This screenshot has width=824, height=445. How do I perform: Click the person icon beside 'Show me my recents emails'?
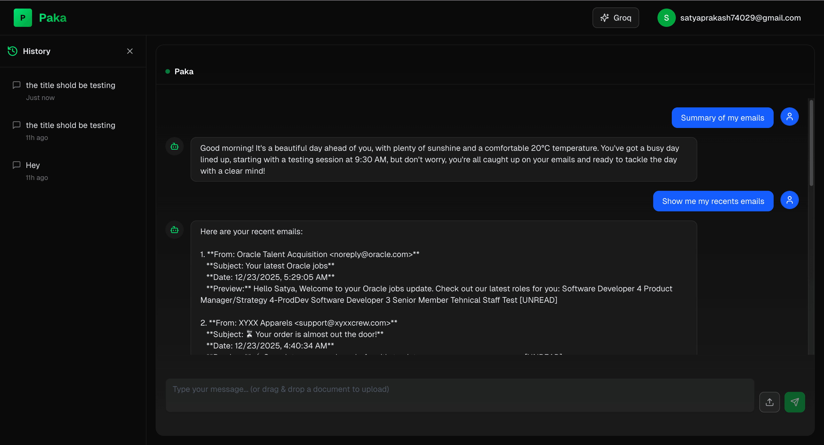point(789,200)
